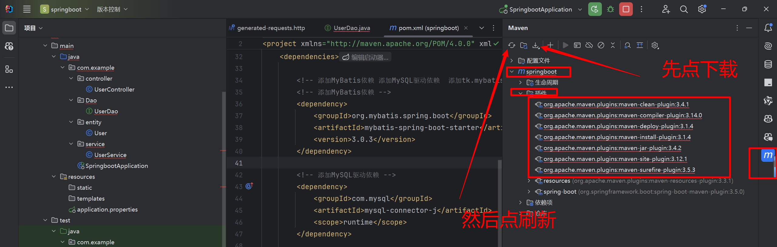The width and height of the screenshot is (777, 247).
Task: Expand spring-boot plugin node
Action: [529, 192]
